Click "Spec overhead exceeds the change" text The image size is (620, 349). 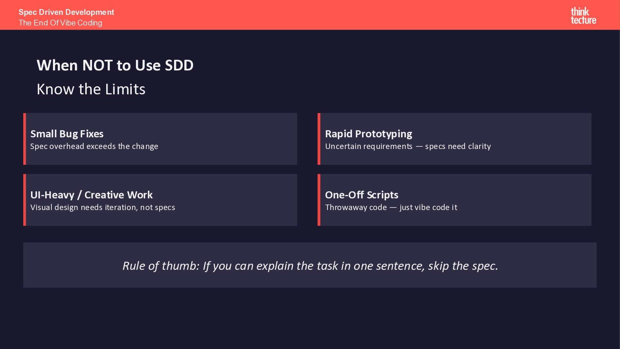click(94, 146)
